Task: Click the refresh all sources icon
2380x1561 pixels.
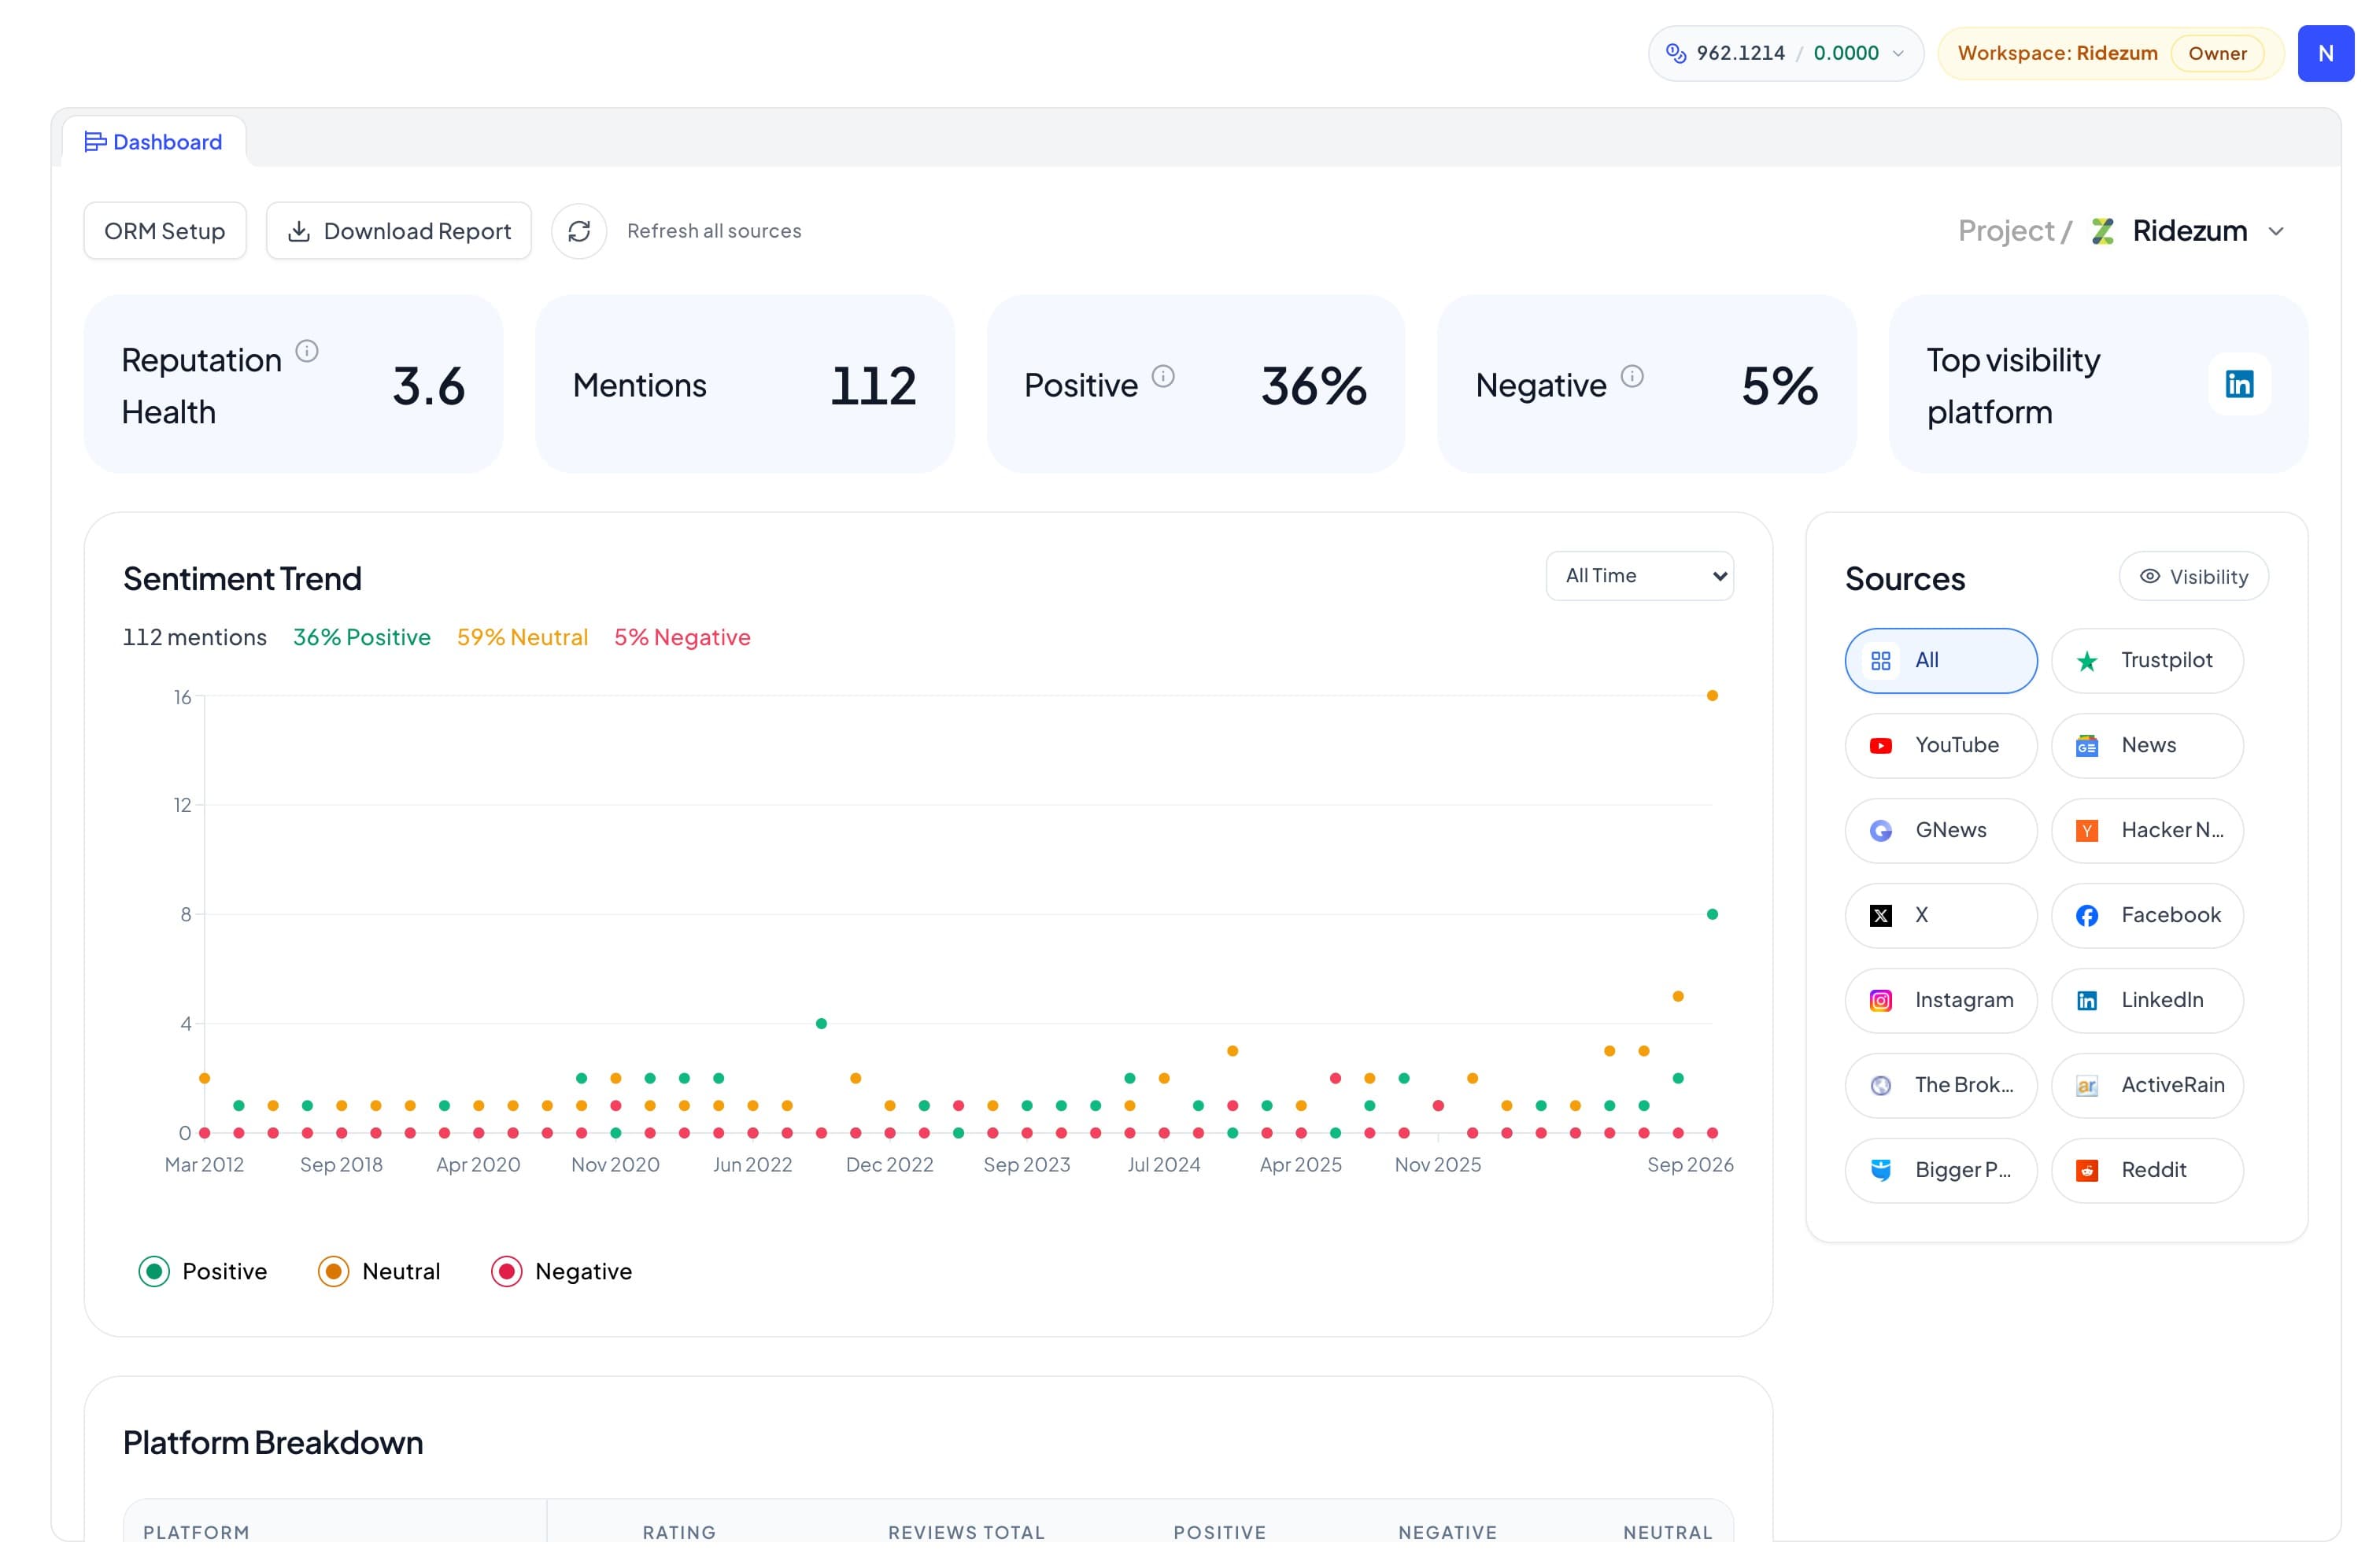Action: coord(579,231)
